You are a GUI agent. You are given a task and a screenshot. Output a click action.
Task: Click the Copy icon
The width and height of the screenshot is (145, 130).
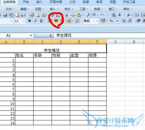pos(72,15)
